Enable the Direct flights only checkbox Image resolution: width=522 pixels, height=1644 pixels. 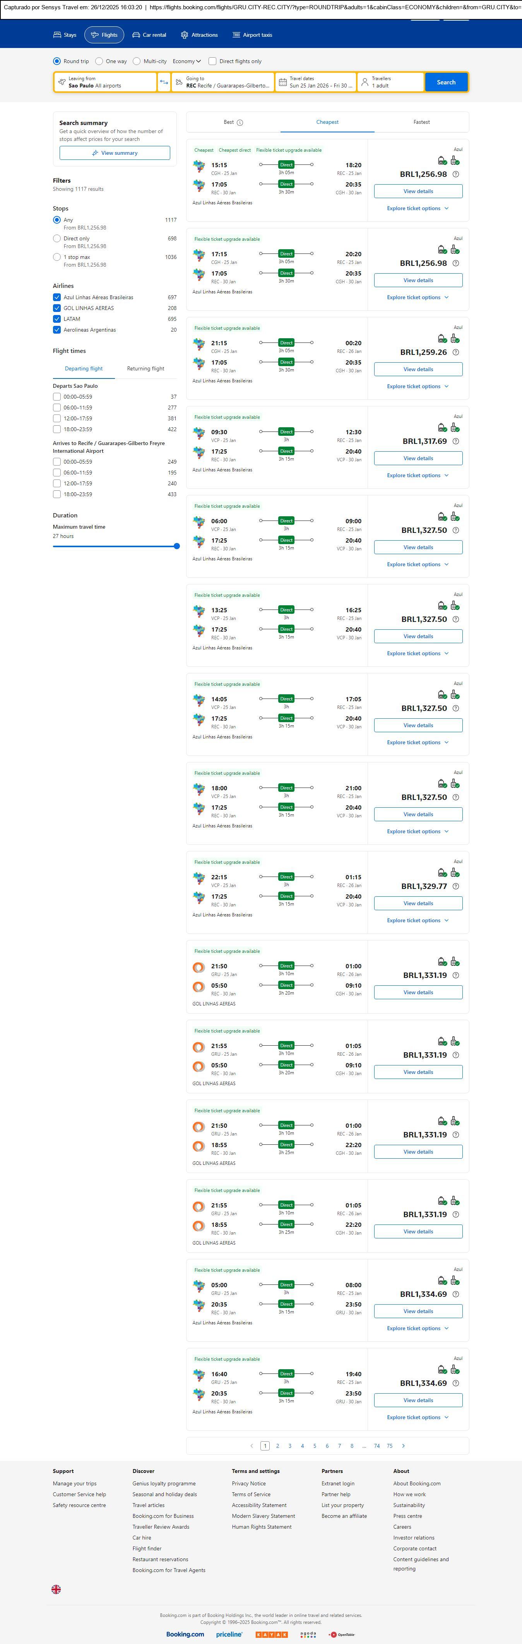coord(212,61)
